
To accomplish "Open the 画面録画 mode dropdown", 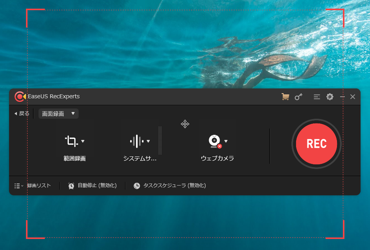I will click(58, 114).
